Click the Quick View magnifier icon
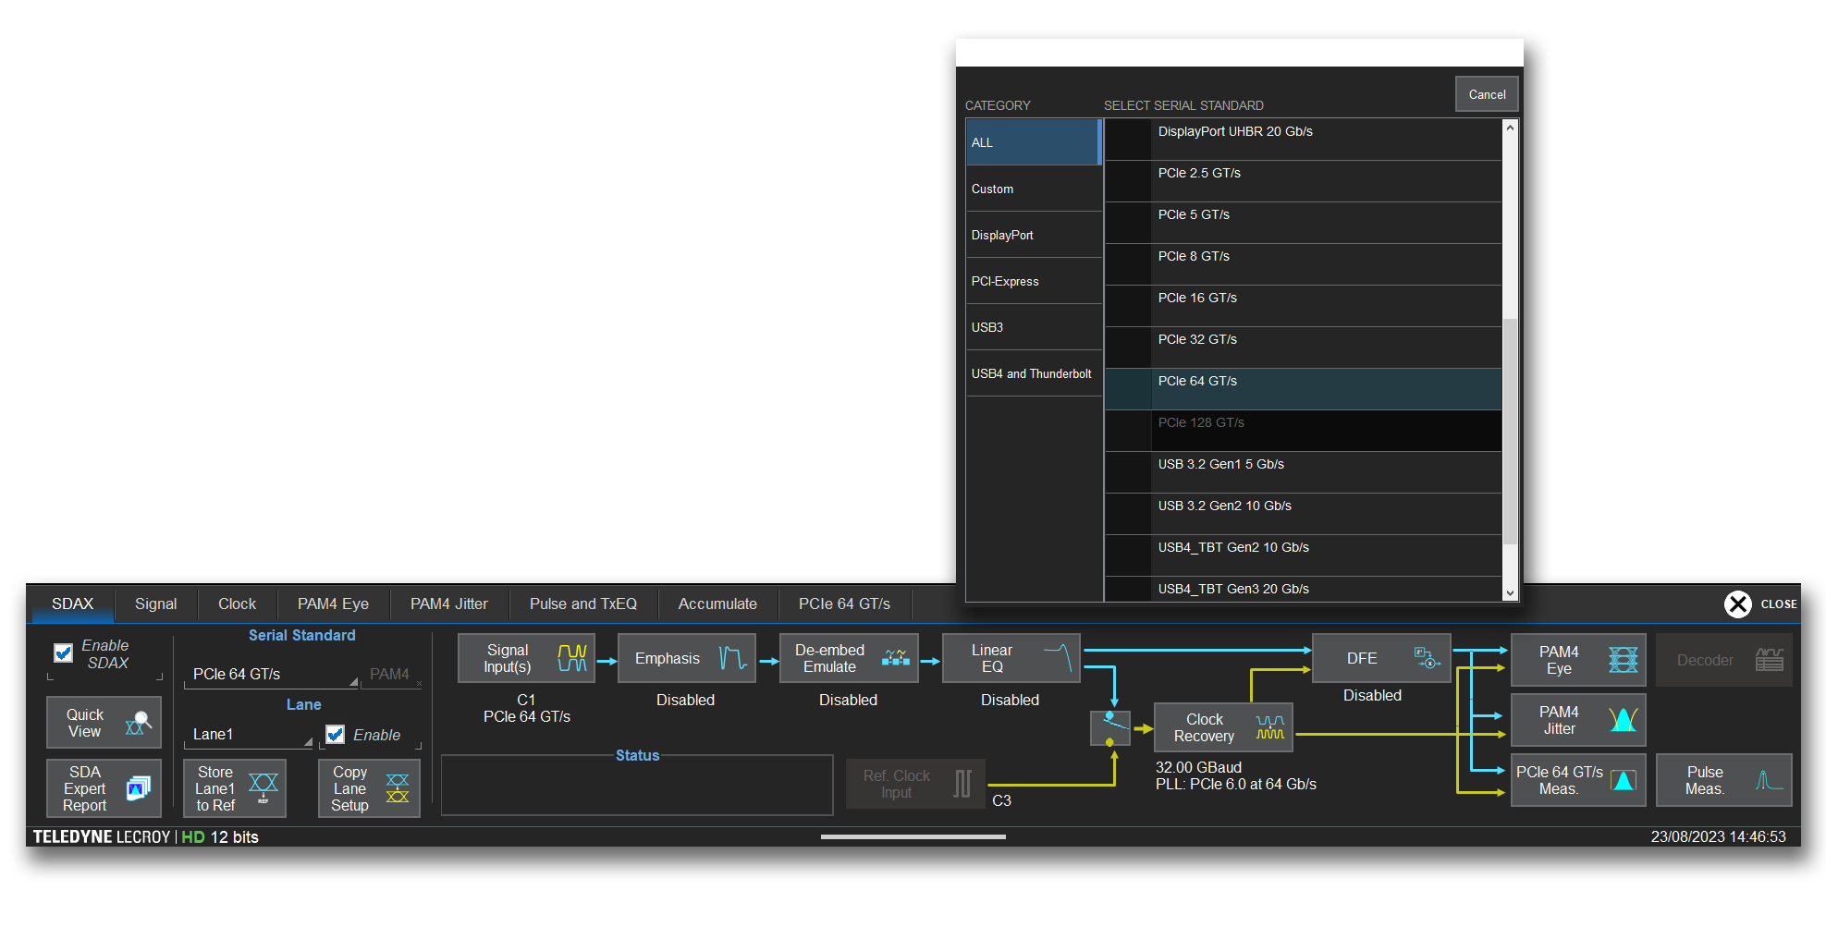The image size is (1826, 927). pyautogui.click(x=138, y=723)
